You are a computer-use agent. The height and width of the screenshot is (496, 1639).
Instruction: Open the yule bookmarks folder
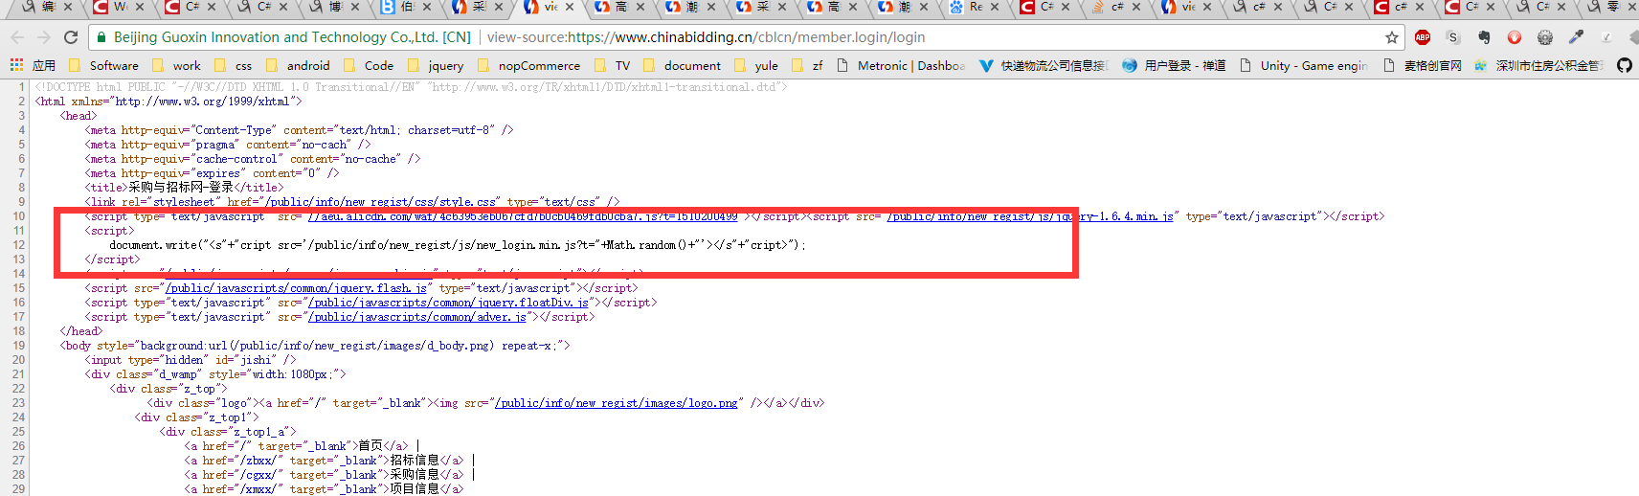click(756, 65)
